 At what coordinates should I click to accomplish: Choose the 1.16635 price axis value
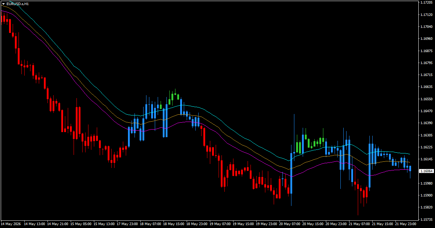point(426,87)
